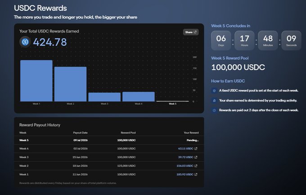This screenshot has height=195, width=306.
Task: Click the Minutes countdown tile showing 48
Action: [x=268, y=40]
